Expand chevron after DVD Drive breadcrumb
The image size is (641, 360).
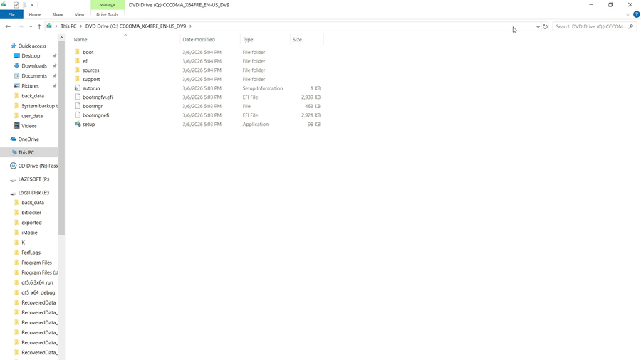(x=190, y=26)
